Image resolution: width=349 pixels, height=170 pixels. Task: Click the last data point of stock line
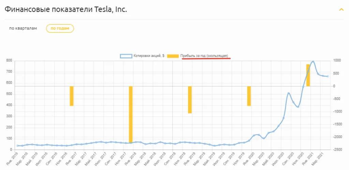328,76
